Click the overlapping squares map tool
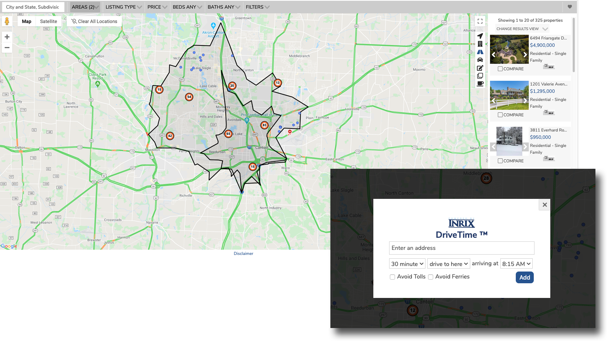The width and height of the screenshot is (616, 346). [480, 76]
